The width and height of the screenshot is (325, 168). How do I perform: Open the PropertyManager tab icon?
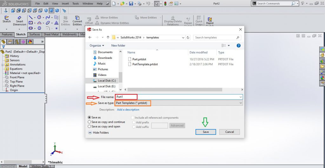(10, 42)
